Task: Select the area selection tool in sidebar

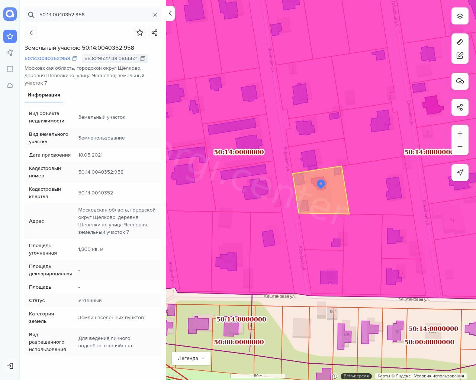Action: click(10, 69)
